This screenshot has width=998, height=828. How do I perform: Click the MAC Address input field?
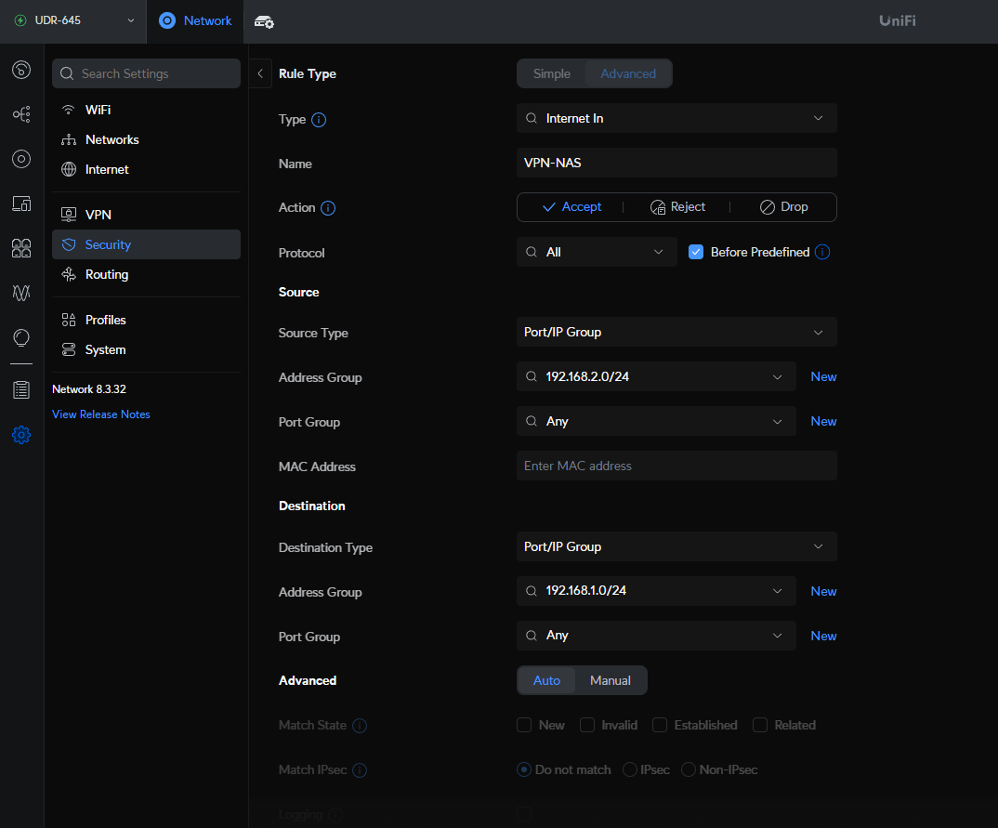676,466
